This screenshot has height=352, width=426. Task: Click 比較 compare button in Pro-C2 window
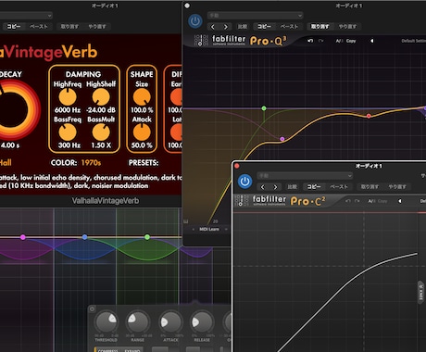click(x=292, y=187)
